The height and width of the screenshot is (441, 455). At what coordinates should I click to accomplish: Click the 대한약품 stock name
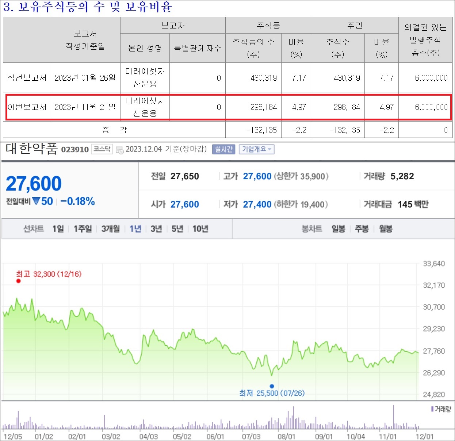point(31,149)
